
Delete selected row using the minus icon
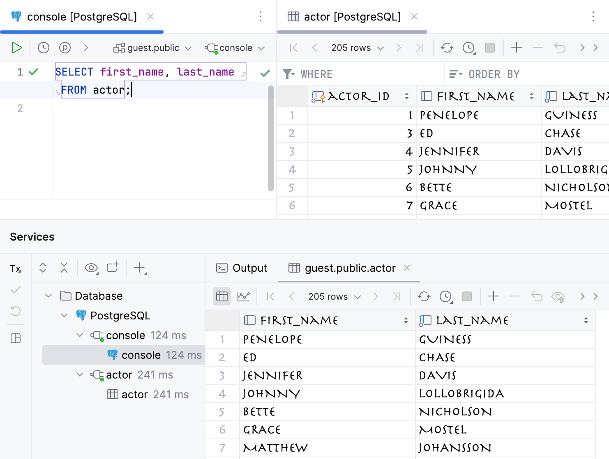coord(537,48)
